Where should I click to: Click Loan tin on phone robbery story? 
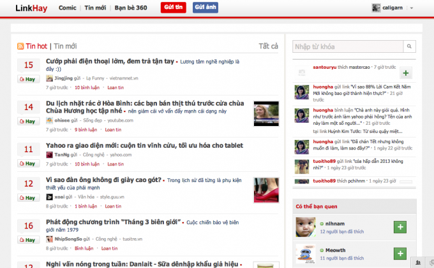click(x=116, y=87)
